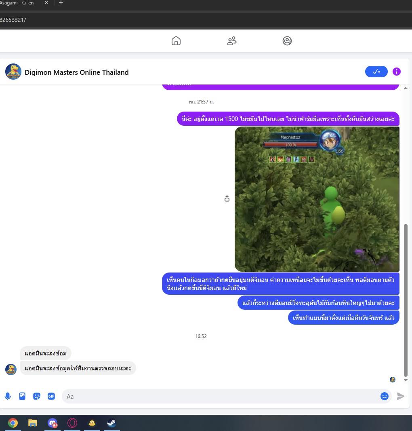Expand the blue checkmark dropdown button
The image size is (412, 431).
[x=376, y=72]
